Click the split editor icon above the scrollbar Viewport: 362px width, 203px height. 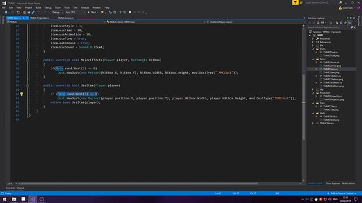coord(303,26)
